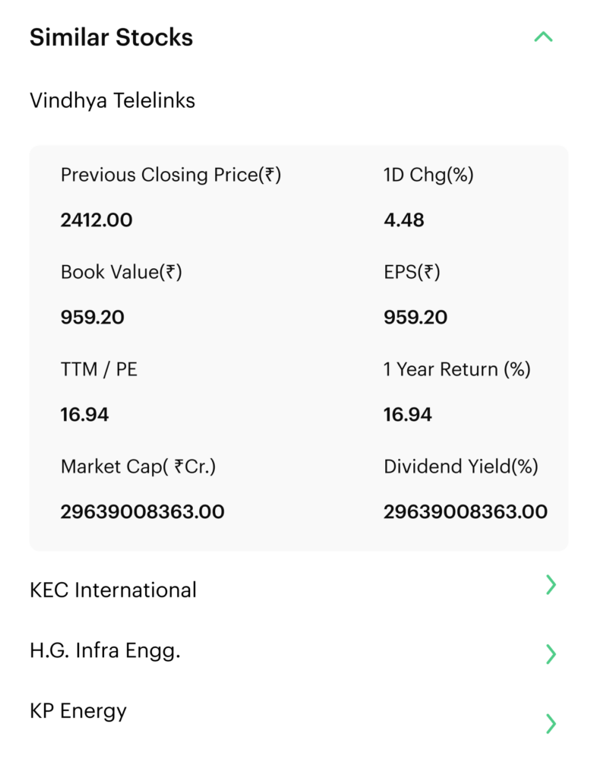The height and width of the screenshot is (778, 591).
Task: Click the 1 Year Return (%) label
Action: pyautogui.click(x=457, y=369)
